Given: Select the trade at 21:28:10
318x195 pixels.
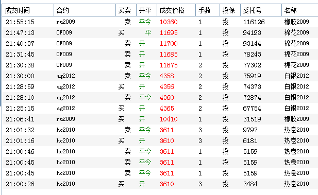Looking at the screenshot, I should tap(160, 97).
